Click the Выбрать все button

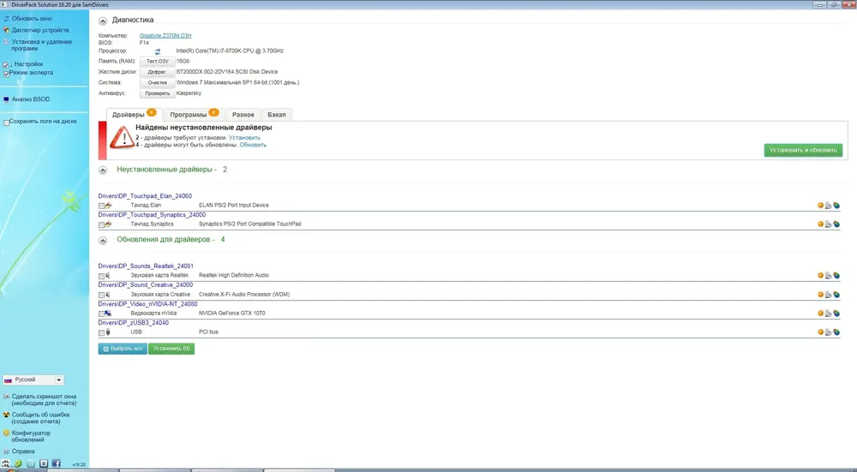123,349
